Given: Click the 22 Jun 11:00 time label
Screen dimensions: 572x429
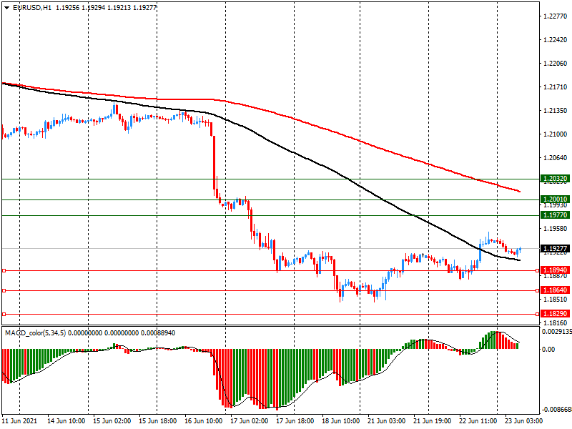Looking at the screenshot, I should point(478,420).
